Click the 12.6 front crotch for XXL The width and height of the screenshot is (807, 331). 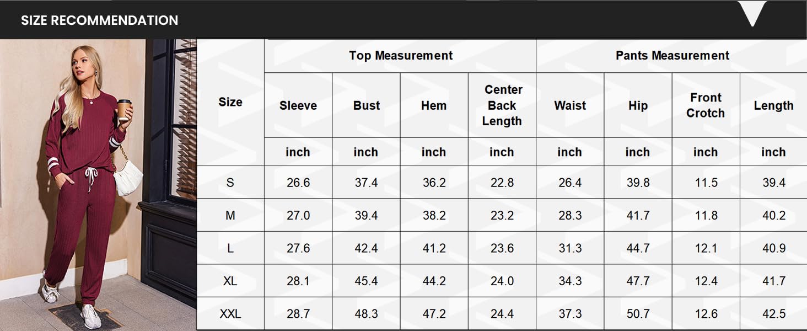pos(706,314)
